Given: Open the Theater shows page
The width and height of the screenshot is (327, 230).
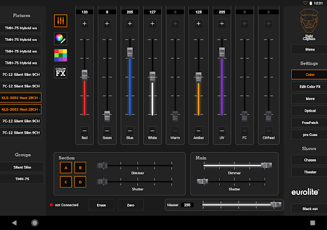Looking at the screenshot, I should tap(310, 172).
